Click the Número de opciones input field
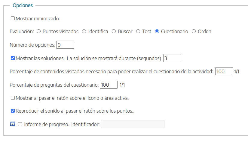This screenshot has height=141, width=248. point(65,45)
